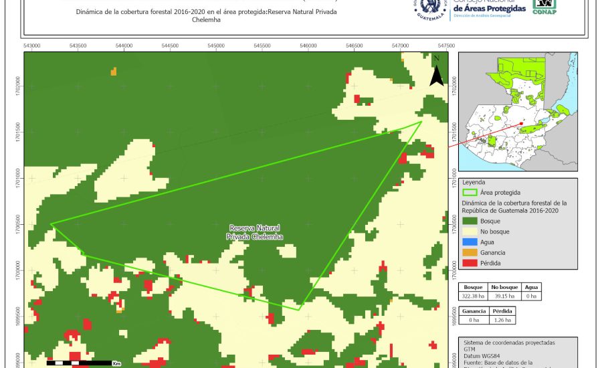Image resolution: width=602 pixels, height=368 pixels.
Task: Click the red location dot on inset map
Action: 520,124
